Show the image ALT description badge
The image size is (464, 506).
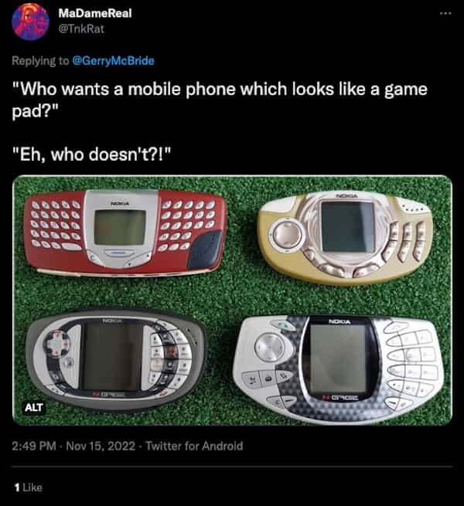click(33, 407)
